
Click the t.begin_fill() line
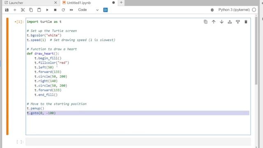48,58
